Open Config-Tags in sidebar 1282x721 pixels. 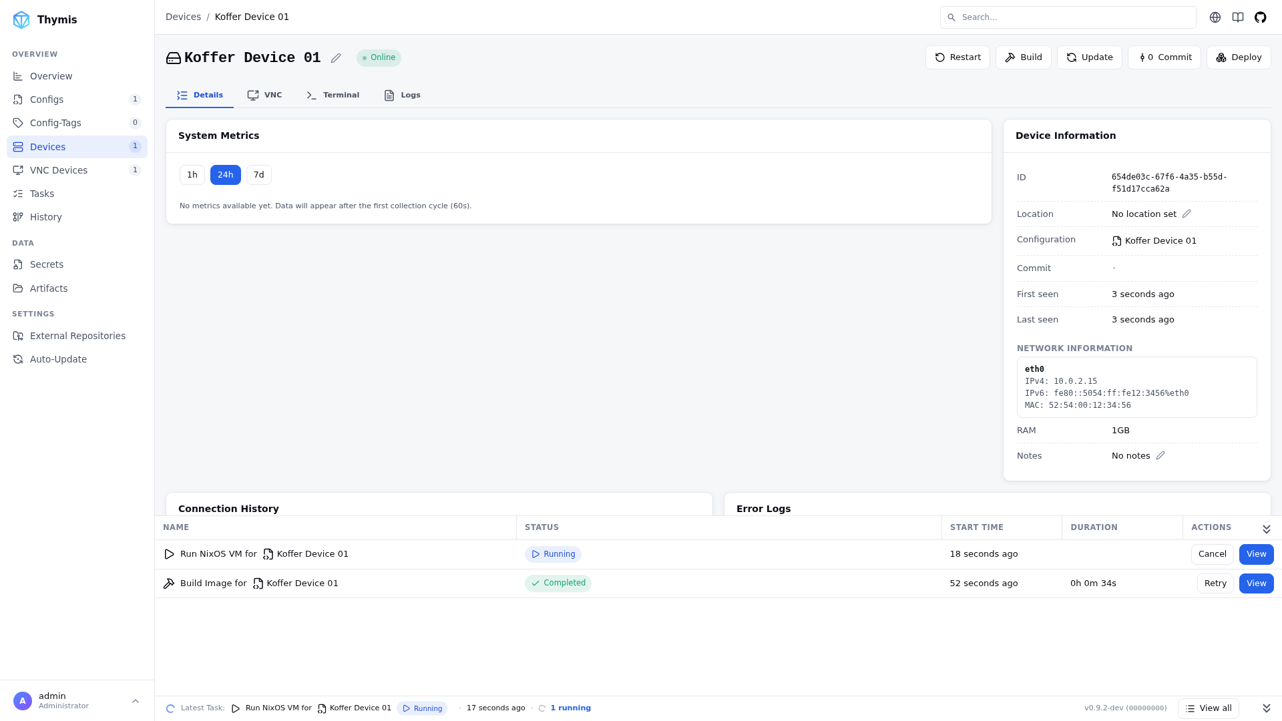click(x=77, y=123)
